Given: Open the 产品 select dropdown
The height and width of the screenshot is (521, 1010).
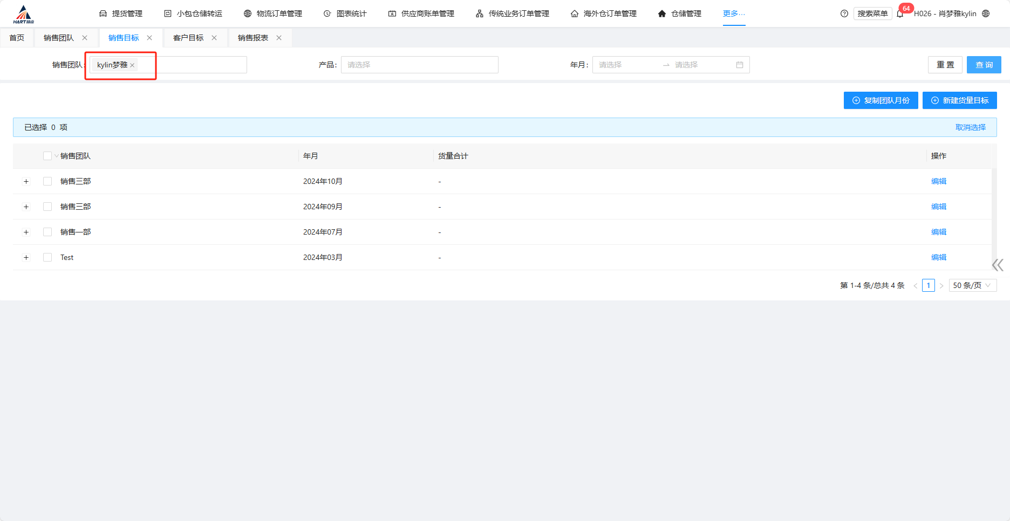Looking at the screenshot, I should (419, 65).
